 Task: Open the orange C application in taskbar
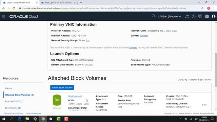(x=66, y=119)
